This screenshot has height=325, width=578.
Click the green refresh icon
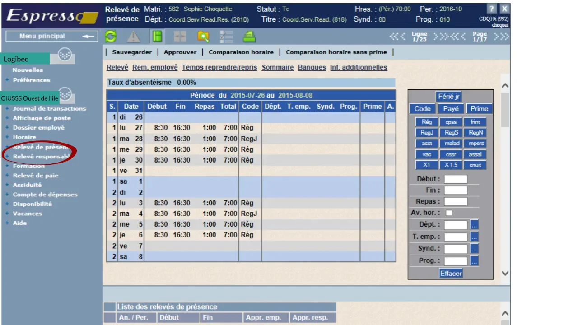click(x=111, y=37)
